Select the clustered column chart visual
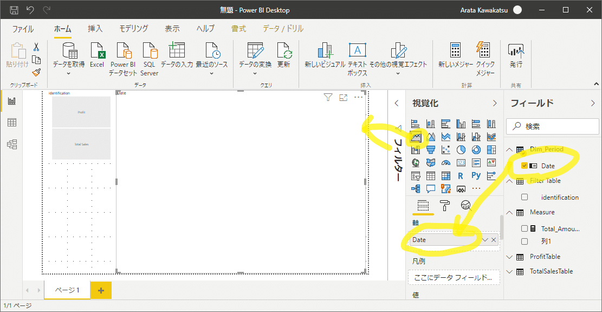The width and height of the screenshot is (602, 312). 461,124
